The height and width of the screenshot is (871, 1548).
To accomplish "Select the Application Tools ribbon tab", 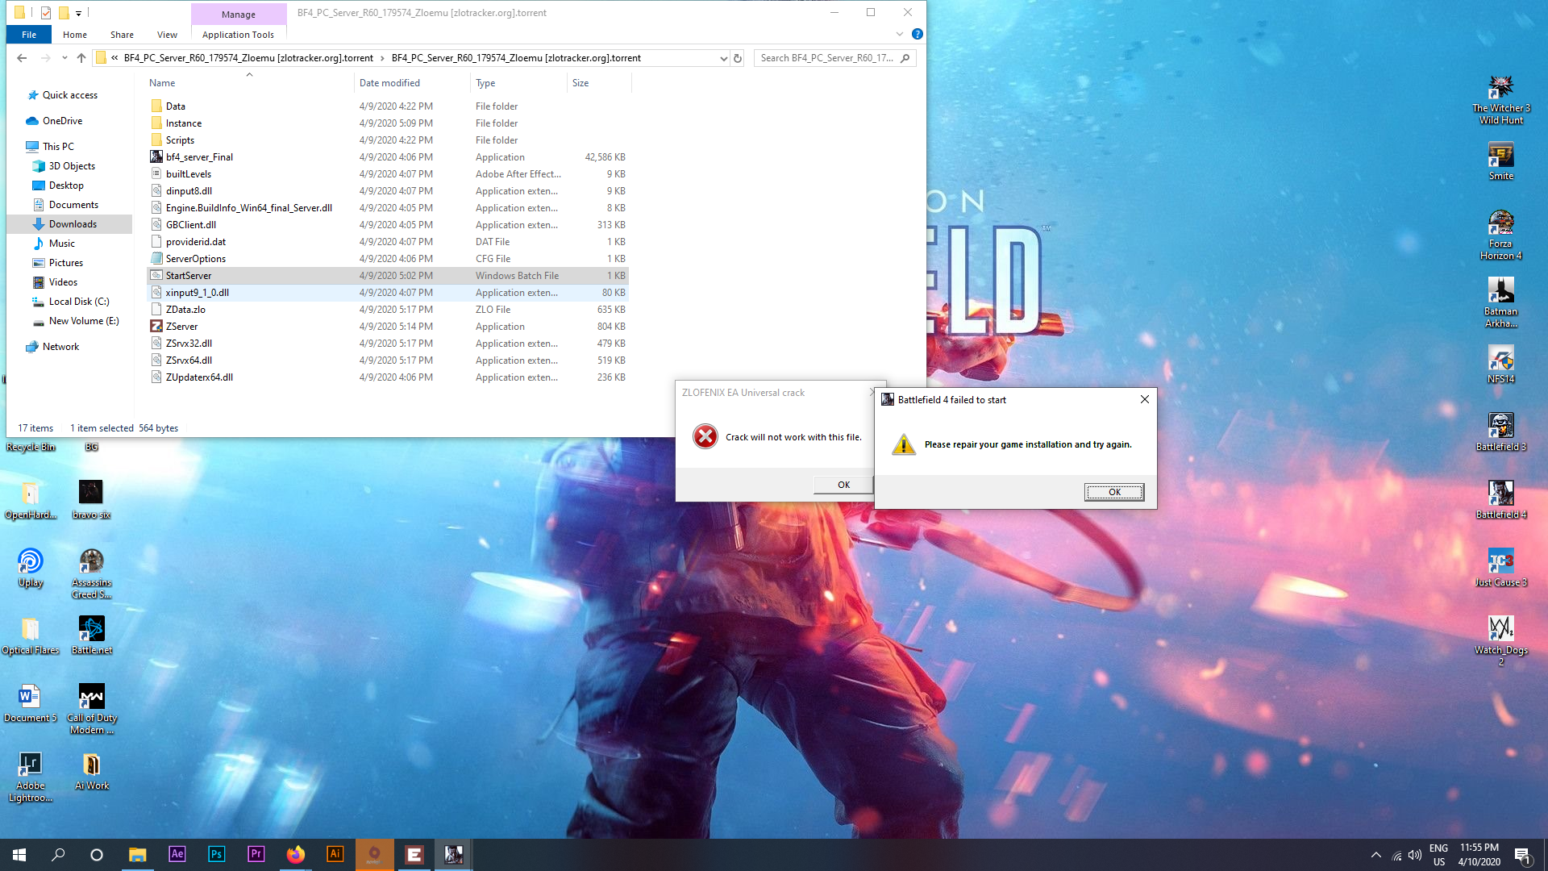I will pos(238,33).
